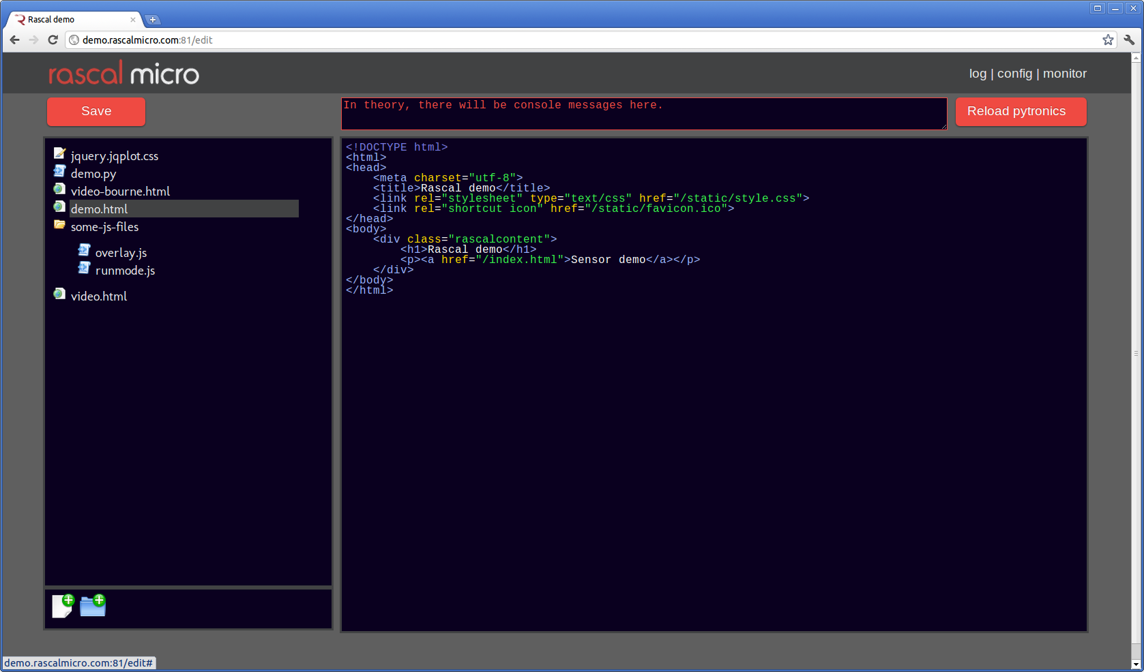Select demo.html in the file tree
Viewport: 1144px width, 672px height.
184,209
